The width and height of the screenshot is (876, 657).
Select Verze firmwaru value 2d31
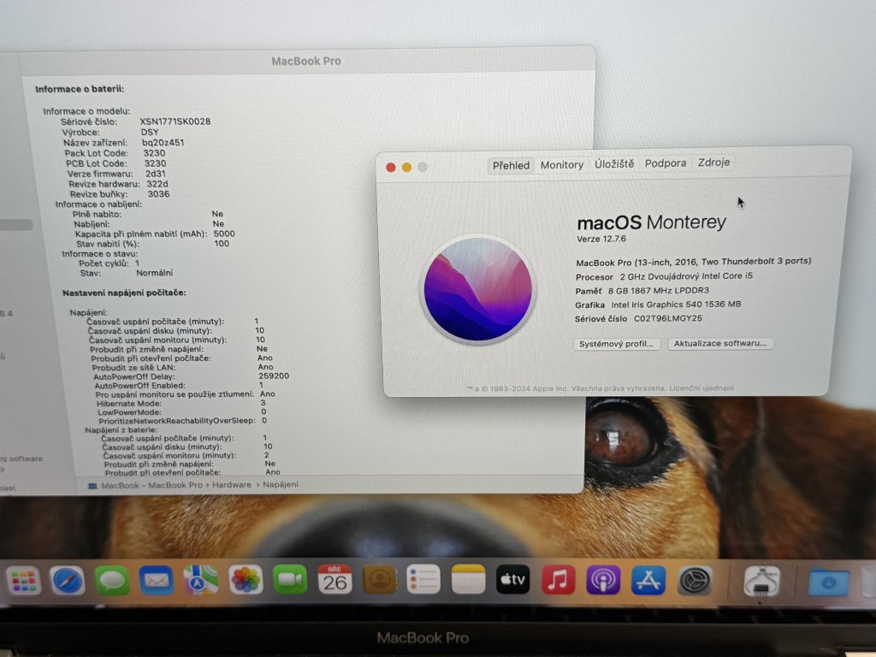(156, 174)
